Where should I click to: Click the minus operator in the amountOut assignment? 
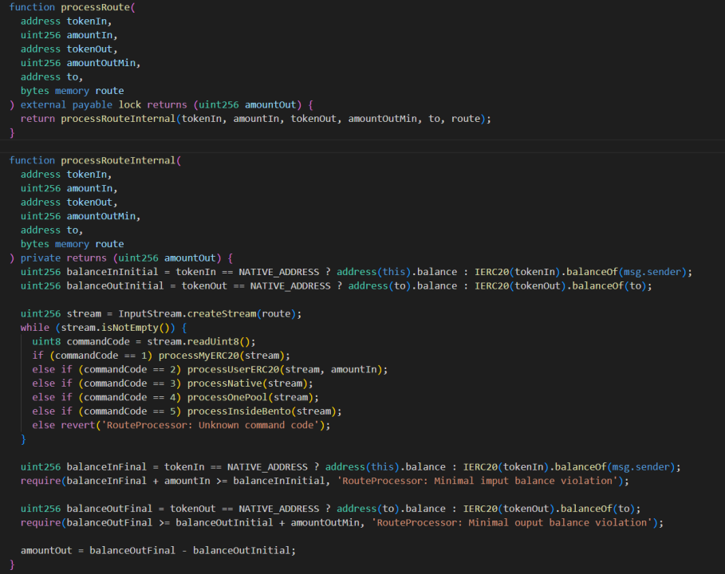(x=184, y=550)
